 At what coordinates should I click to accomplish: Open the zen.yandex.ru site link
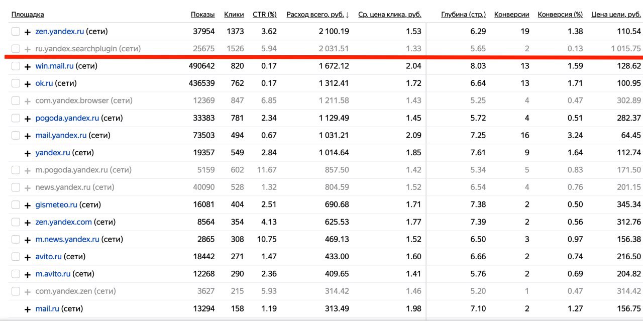pos(60,31)
